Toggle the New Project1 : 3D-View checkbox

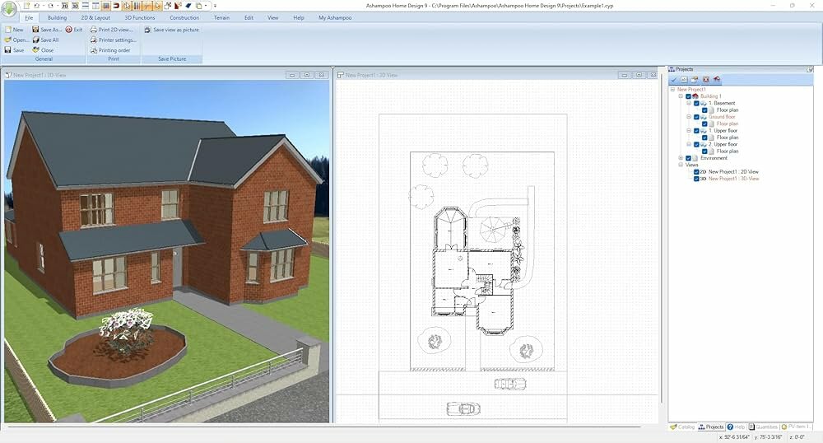(696, 179)
